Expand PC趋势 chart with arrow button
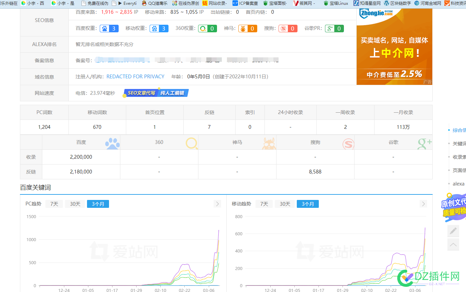 point(217,204)
